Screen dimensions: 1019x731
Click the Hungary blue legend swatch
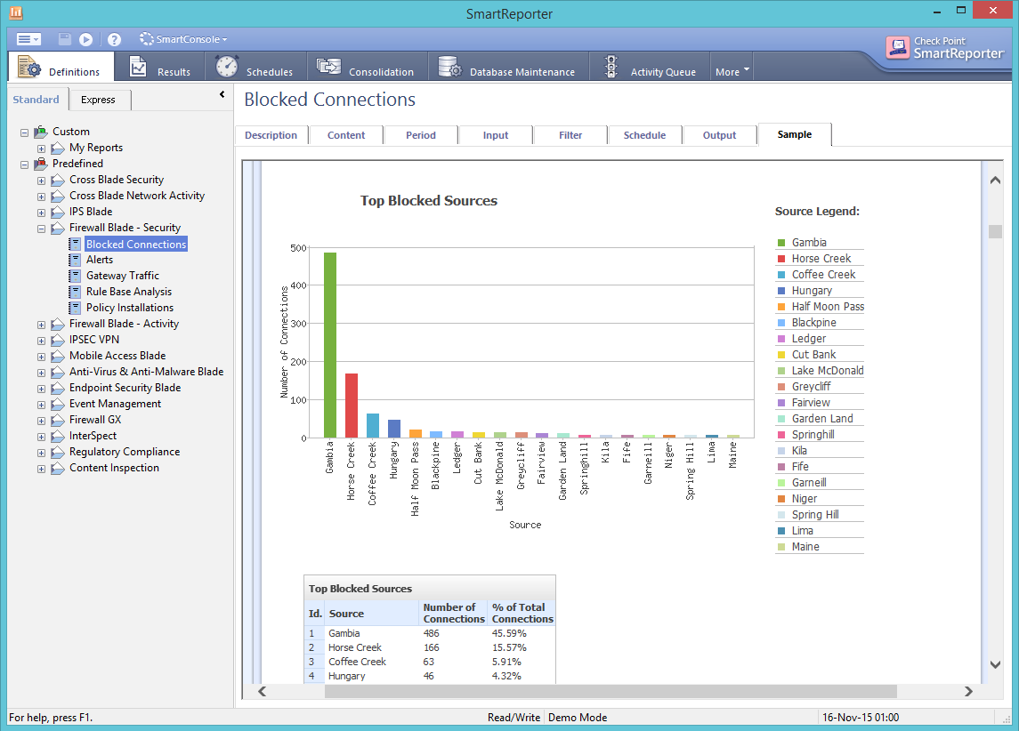781,291
